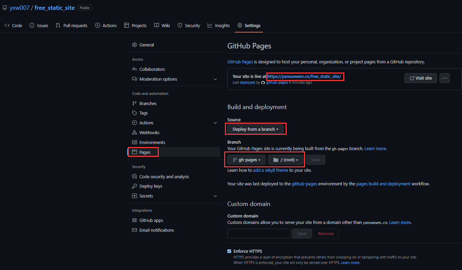Click the server icon beside Environments

(134, 142)
